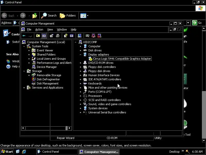The image size is (206, 155).
Task: Expand the Shared Folders node
Action: coord(29,55)
